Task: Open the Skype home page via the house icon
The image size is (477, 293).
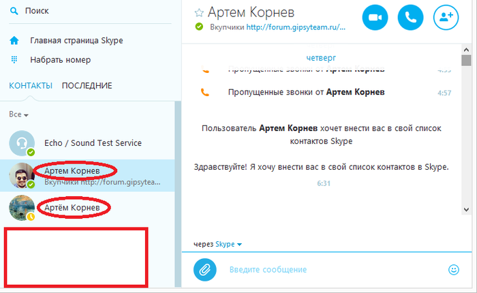Action: click(x=14, y=40)
